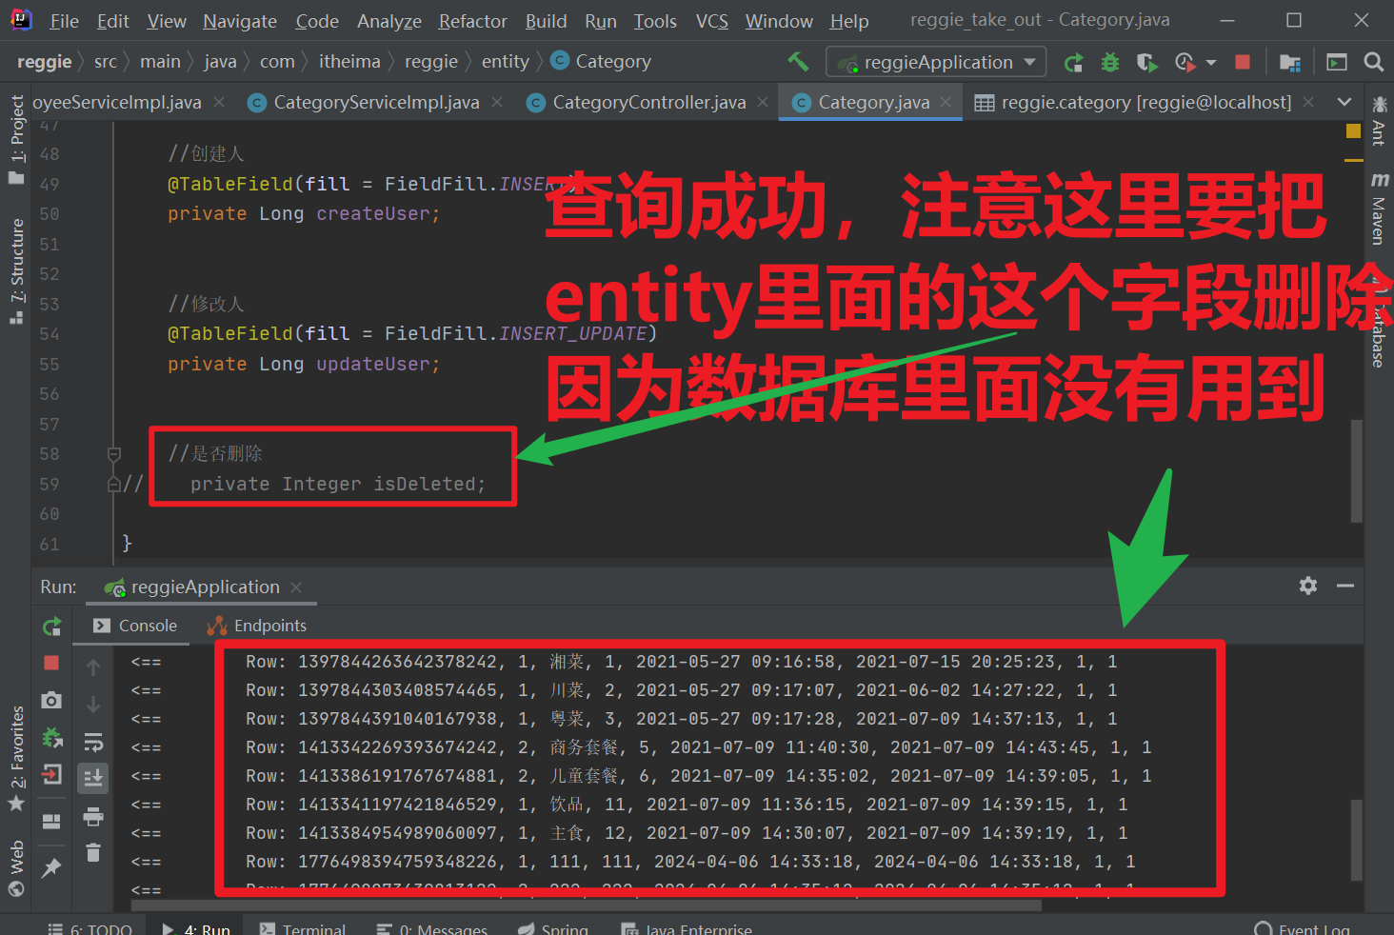Hide the Run tool window with minus icon
The height and width of the screenshot is (935, 1394).
pos(1345,586)
